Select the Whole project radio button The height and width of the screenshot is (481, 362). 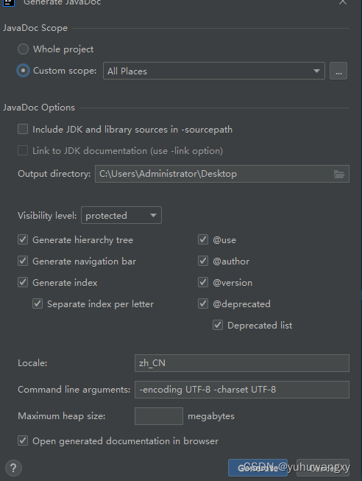23,49
